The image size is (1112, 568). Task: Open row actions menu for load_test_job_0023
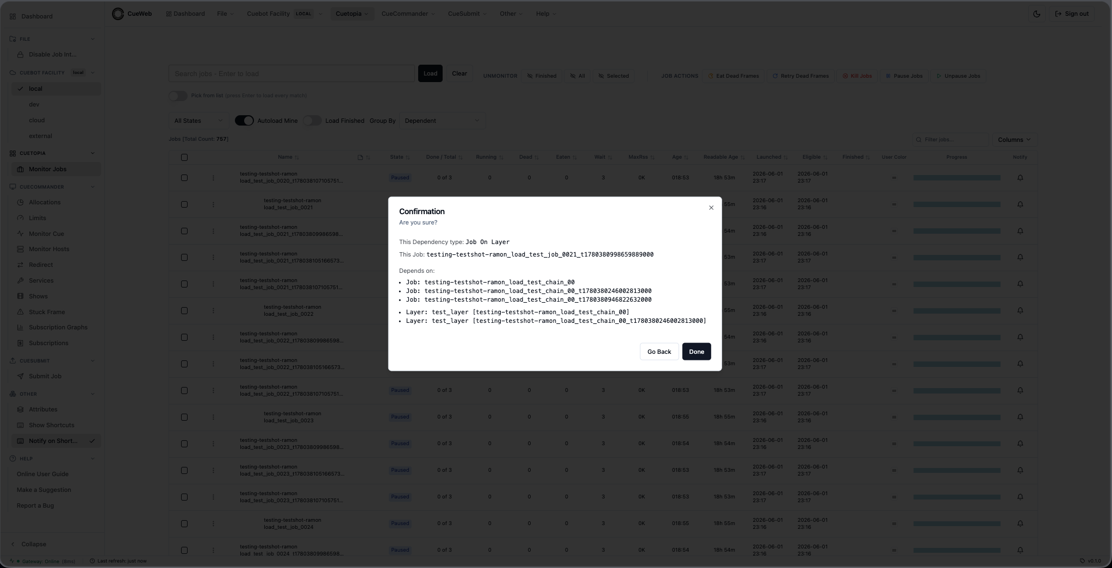tap(213, 417)
